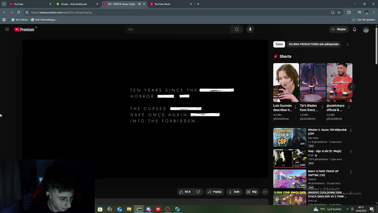The height and width of the screenshot is (213, 378).
Task: Open the tab search dropdown in Chrome
Action: [x=4, y=4]
